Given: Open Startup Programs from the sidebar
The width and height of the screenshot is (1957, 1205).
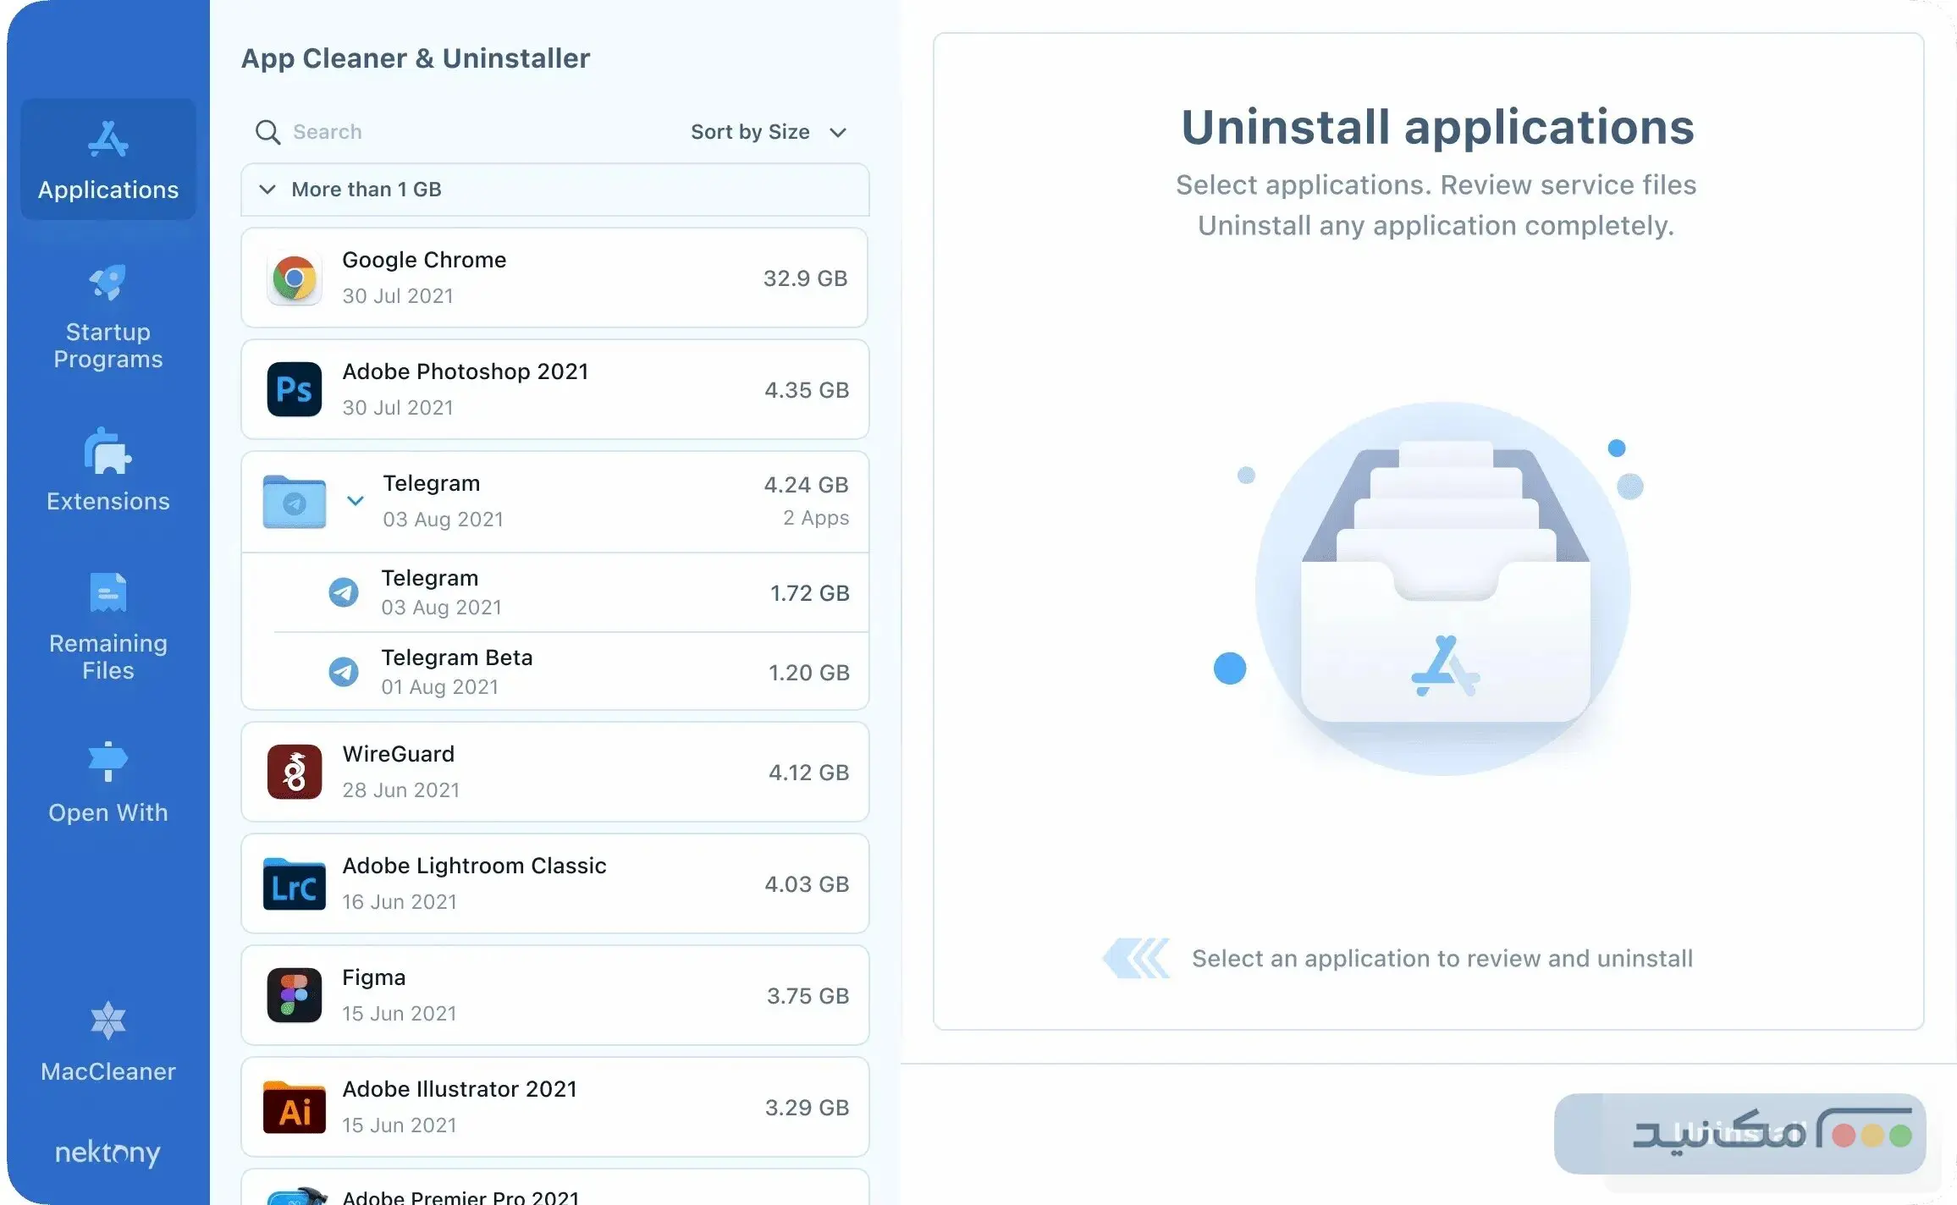Looking at the screenshot, I should point(107,317).
